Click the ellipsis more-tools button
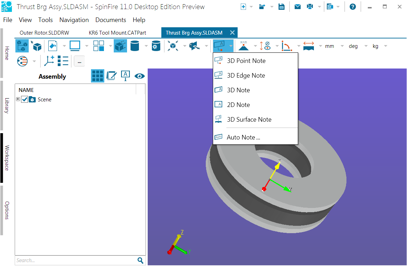This screenshot has height=266, width=407. [x=79, y=61]
